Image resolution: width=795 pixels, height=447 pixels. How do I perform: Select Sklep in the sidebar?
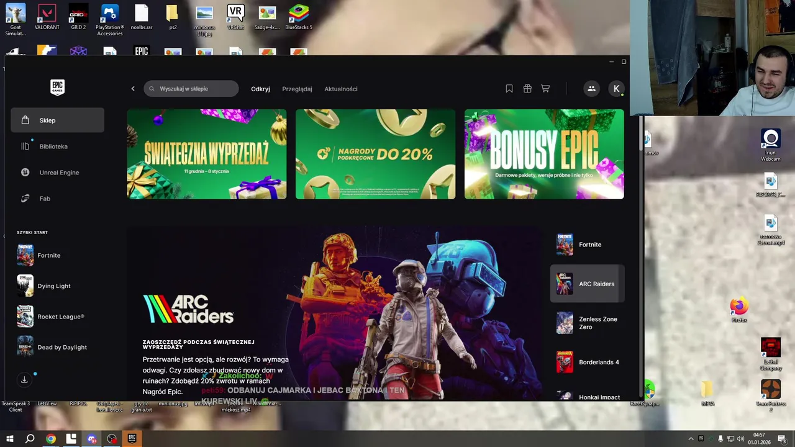click(57, 120)
